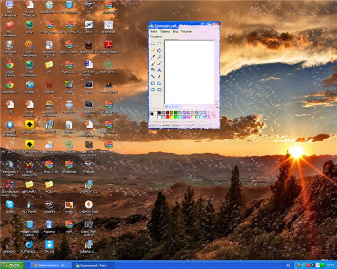
Task: Choose the Rectangle shape tool
Action: coord(153,82)
